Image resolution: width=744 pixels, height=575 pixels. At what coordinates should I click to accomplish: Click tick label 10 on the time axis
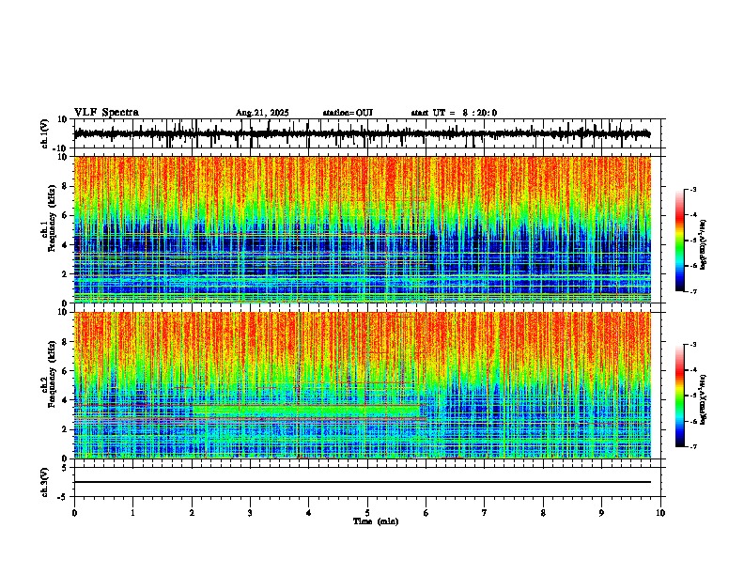click(x=660, y=513)
